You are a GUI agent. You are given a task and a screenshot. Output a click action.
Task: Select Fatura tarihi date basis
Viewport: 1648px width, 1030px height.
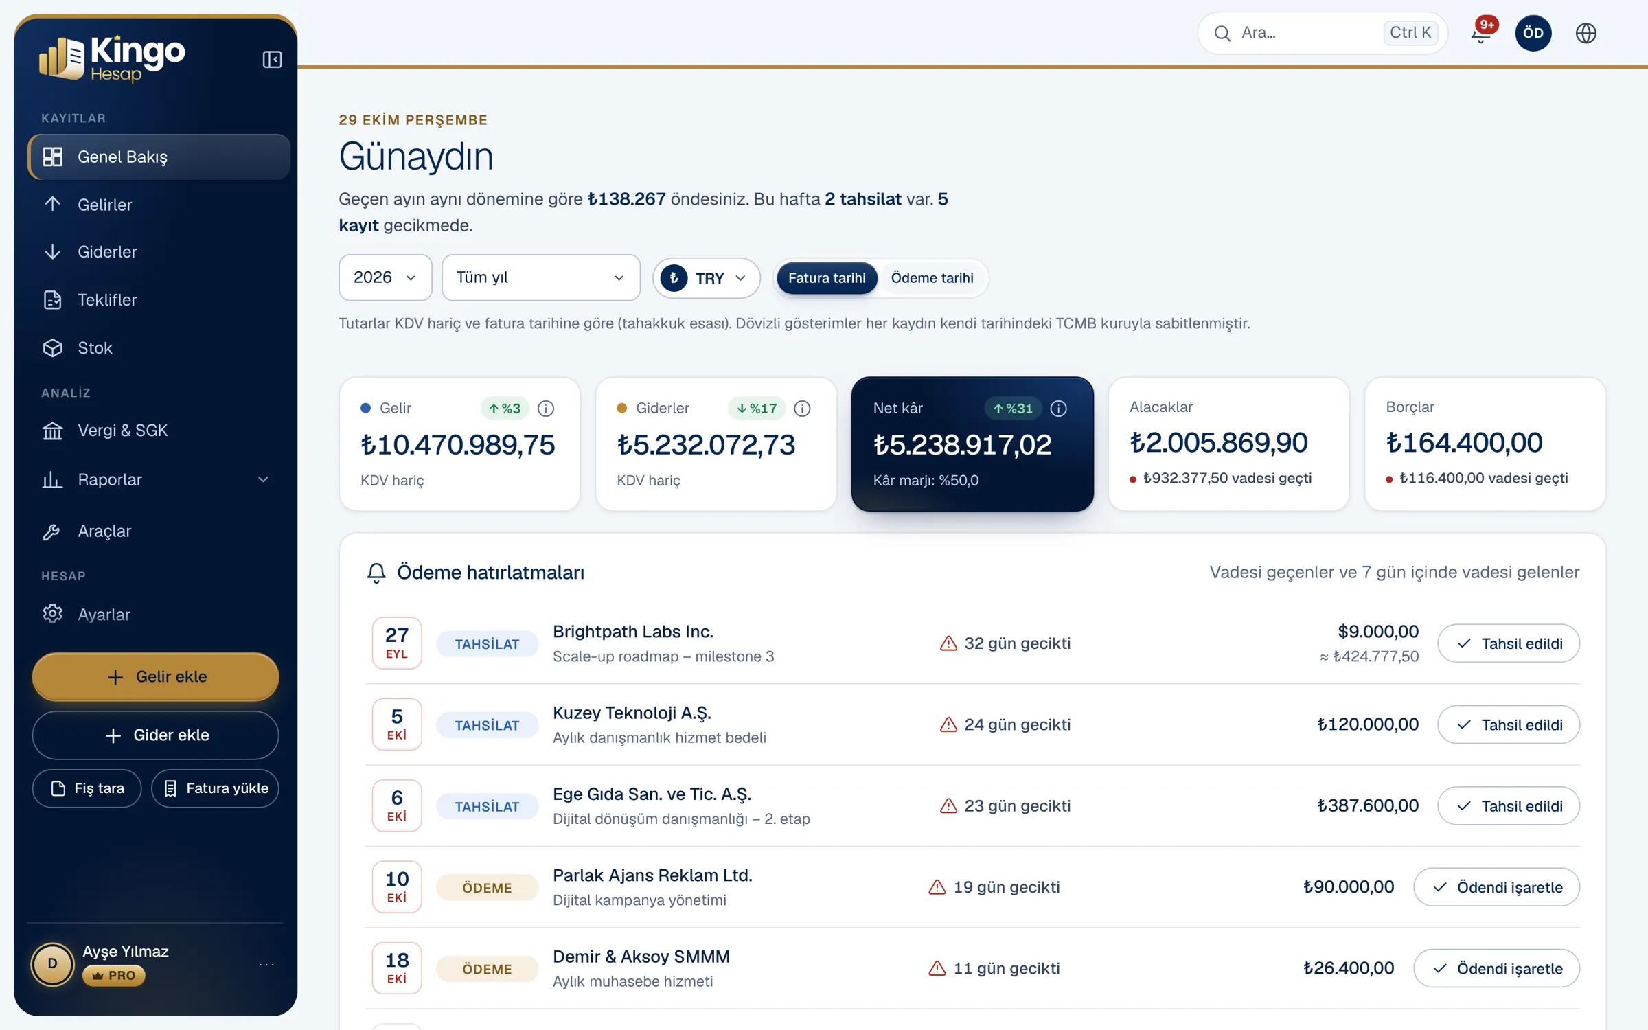tap(827, 278)
